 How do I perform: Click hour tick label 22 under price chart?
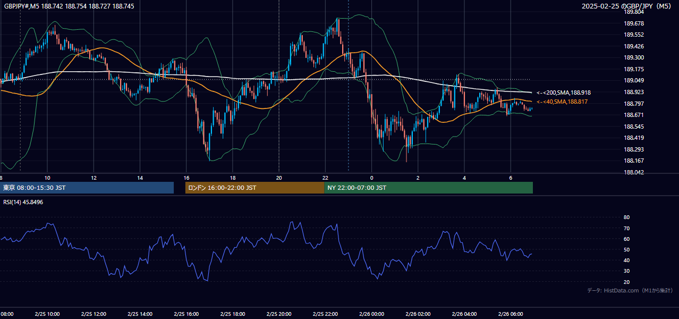point(325,178)
